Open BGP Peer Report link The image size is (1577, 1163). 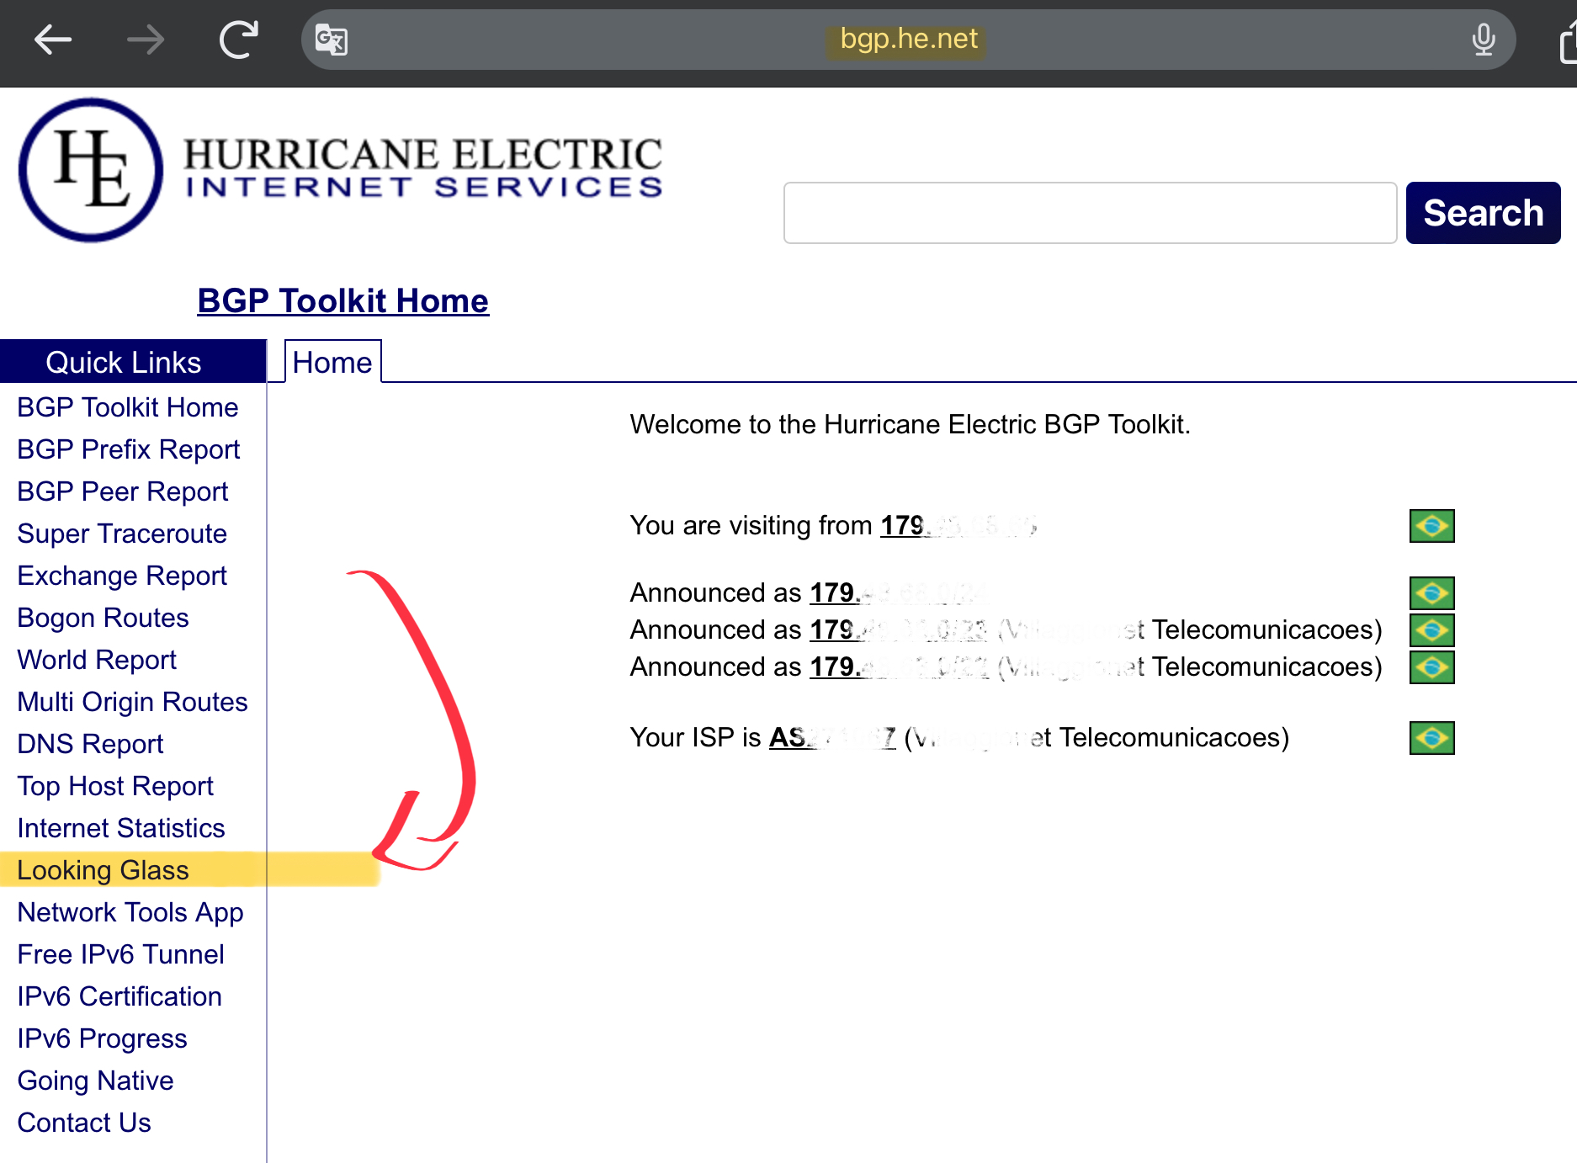[123, 491]
